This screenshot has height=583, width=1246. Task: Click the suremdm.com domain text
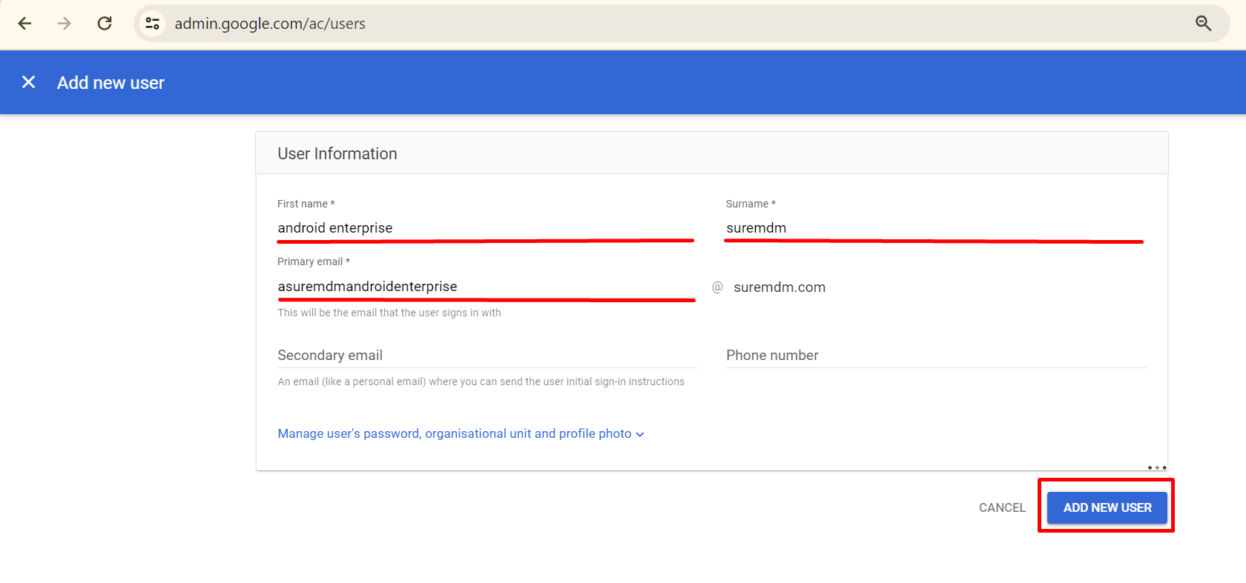click(x=779, y=287)
